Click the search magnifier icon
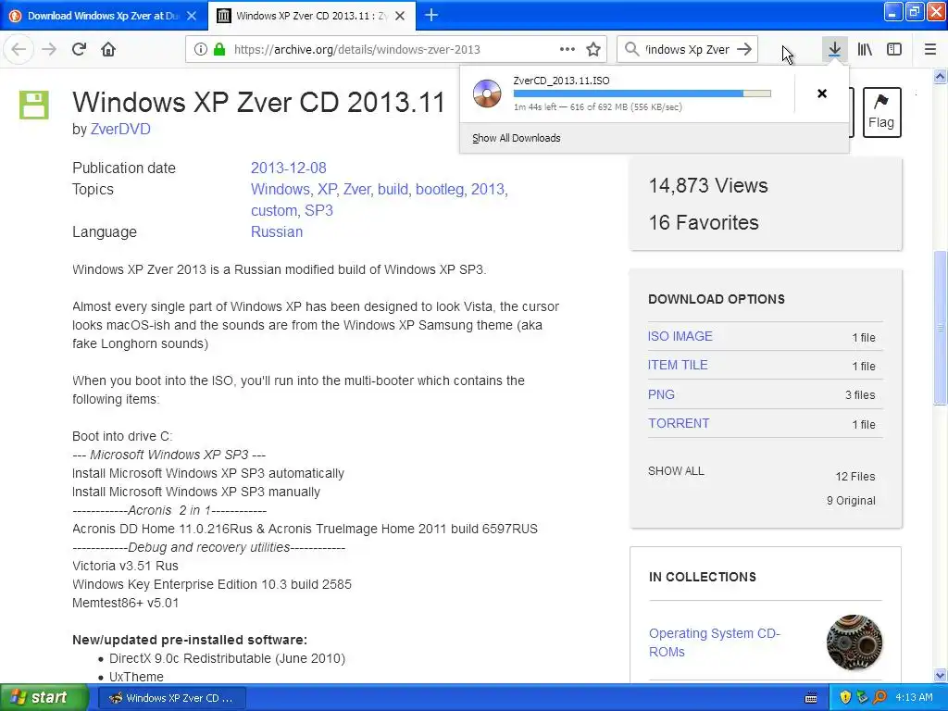The image size is (948, 711). pyautogui.click(x=631, y=49)
